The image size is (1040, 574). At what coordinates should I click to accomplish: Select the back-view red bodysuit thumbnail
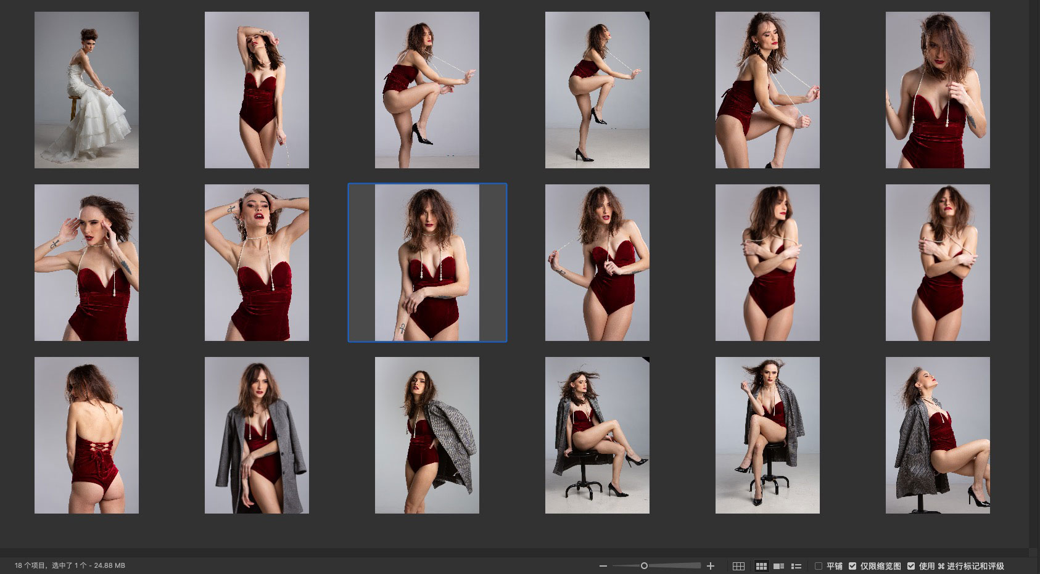click(86, 435)
